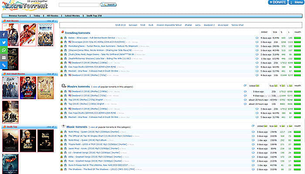The height and width of the screenshot is (174, 305).
Task: Click the Movies torrents category icon
Action: pos(64,86)
